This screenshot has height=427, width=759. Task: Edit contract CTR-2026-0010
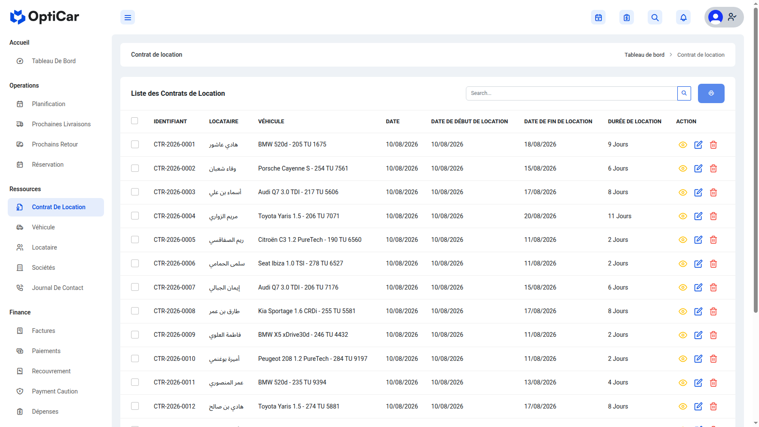(x=698, y=359)
